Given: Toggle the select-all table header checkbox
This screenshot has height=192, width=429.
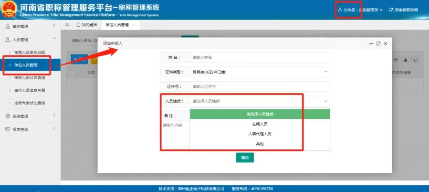Looking at the screenshot, I should coord(73,73).
